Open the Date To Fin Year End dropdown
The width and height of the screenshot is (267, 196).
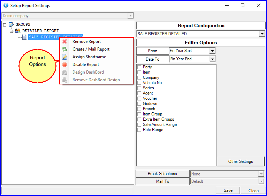click(212, 59)
